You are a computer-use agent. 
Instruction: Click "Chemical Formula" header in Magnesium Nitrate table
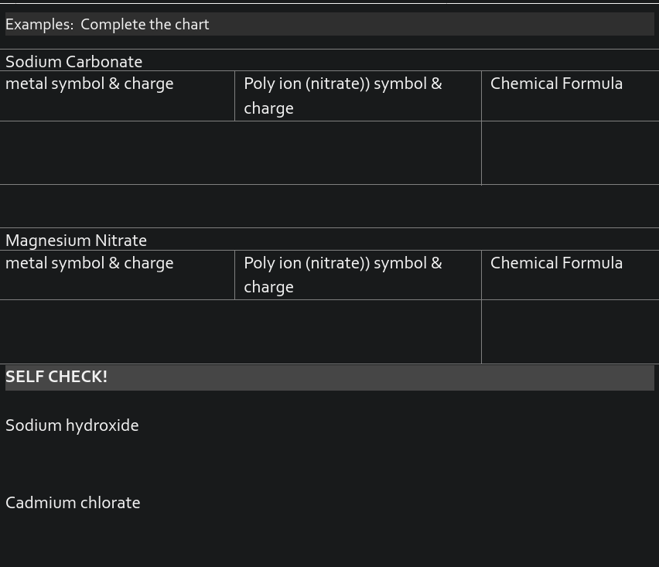[556, 263]
